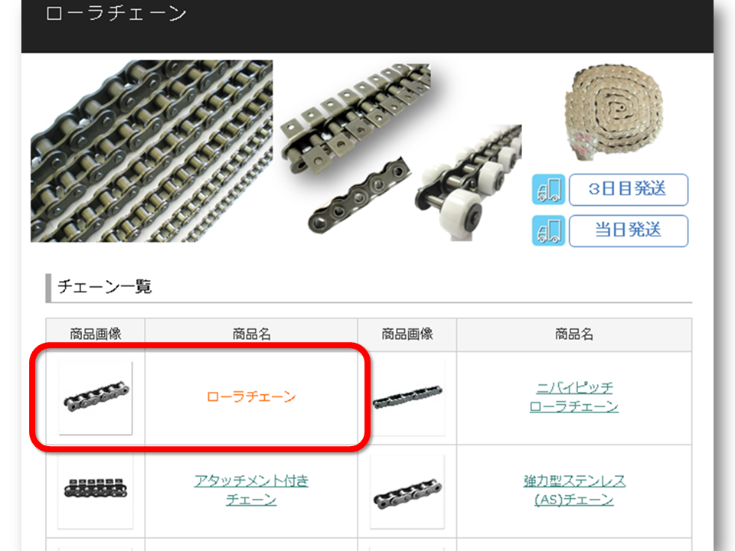Click the stainless AS chain thumbnail
Screen dimensions: 735x551
[x=407, y=491]
